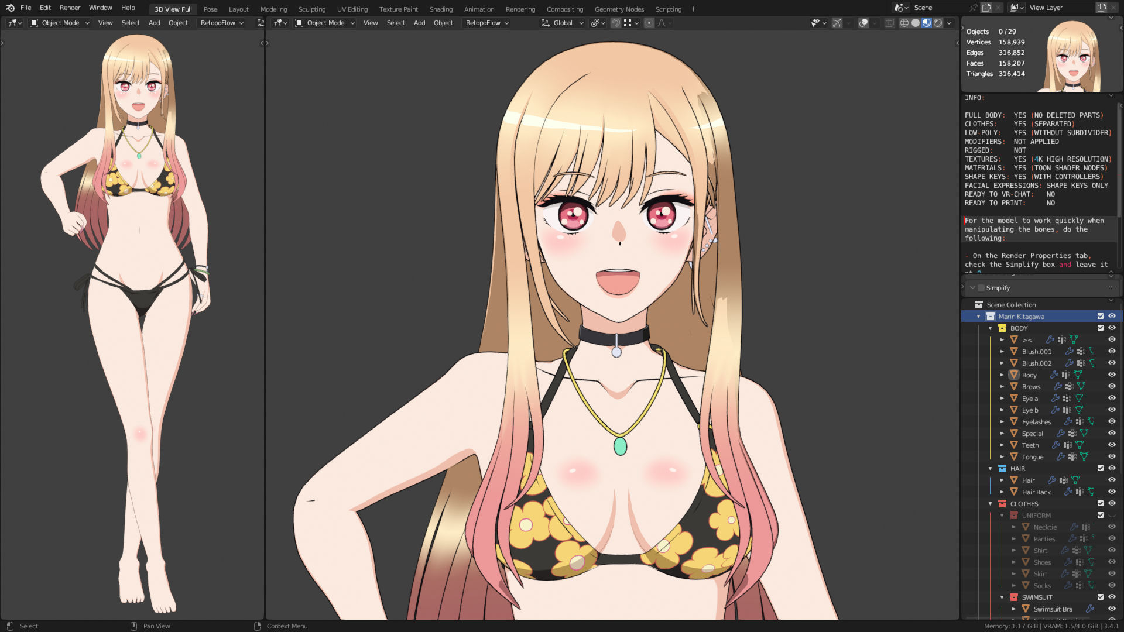Click the modifier wrench icon for Body

1054,375
